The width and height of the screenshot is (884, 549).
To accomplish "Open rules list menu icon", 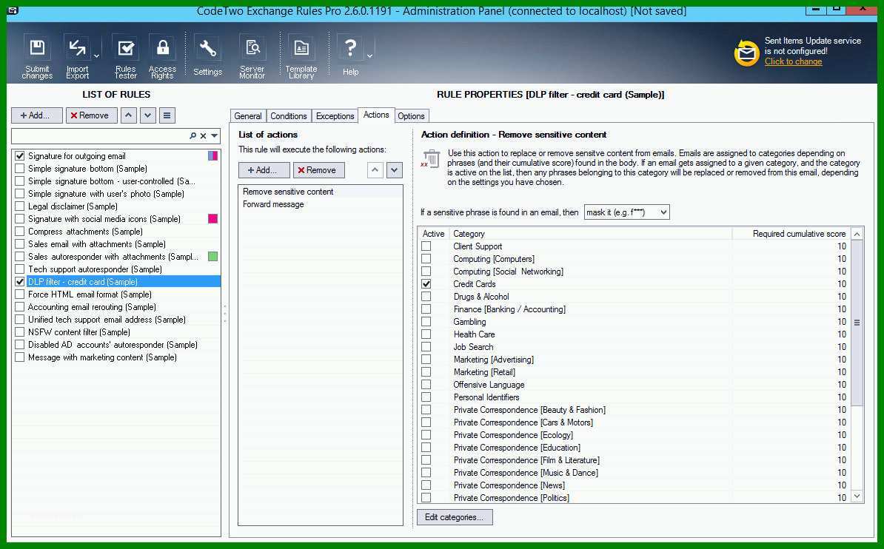I will [167, 115].
